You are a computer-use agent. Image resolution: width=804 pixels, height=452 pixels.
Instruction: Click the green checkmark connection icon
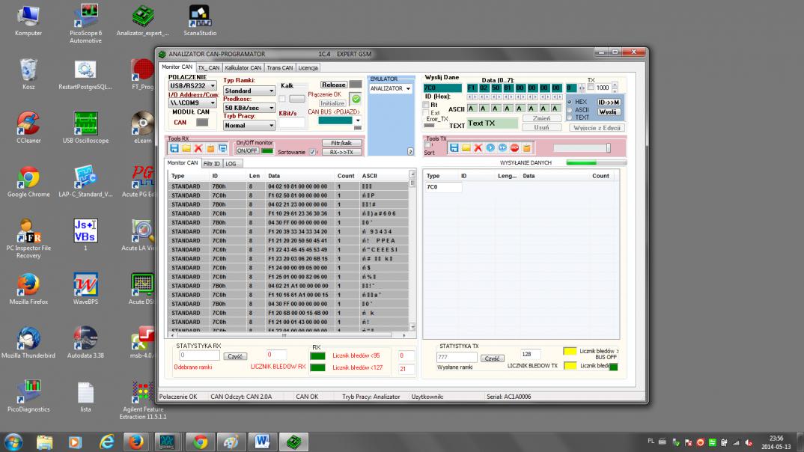click(x=356, y=99)
